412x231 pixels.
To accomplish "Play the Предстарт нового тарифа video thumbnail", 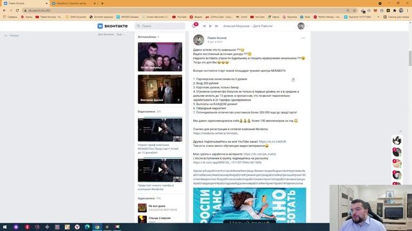I will [x=160, y=169].
